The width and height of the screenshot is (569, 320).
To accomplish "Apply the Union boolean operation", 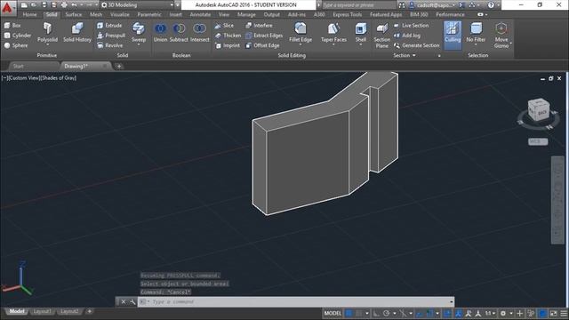I will [160, 33].
